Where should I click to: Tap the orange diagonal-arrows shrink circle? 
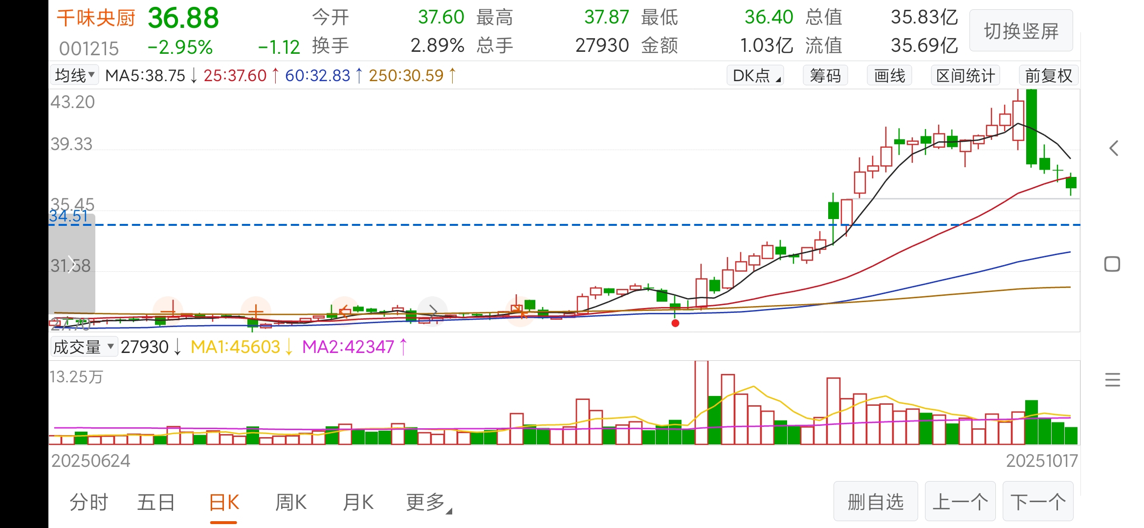coord(521,311)
